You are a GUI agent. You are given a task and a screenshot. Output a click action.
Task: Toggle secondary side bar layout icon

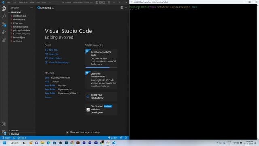pyautogui.click(x=104, y=2)
